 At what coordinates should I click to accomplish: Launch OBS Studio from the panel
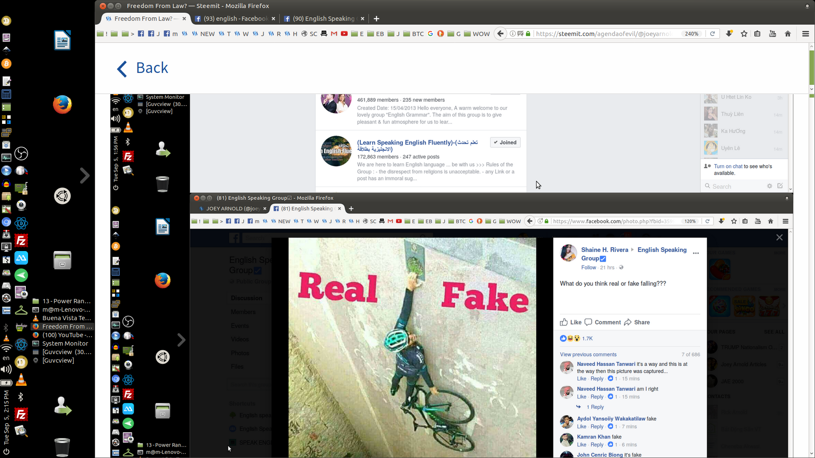(21, 154)
